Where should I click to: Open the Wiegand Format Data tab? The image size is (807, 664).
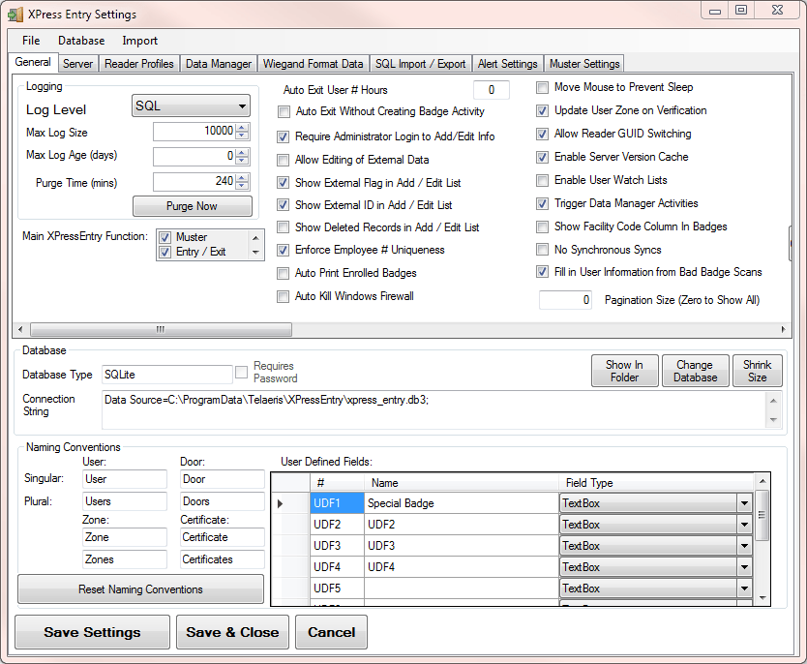tap(313, 64)
